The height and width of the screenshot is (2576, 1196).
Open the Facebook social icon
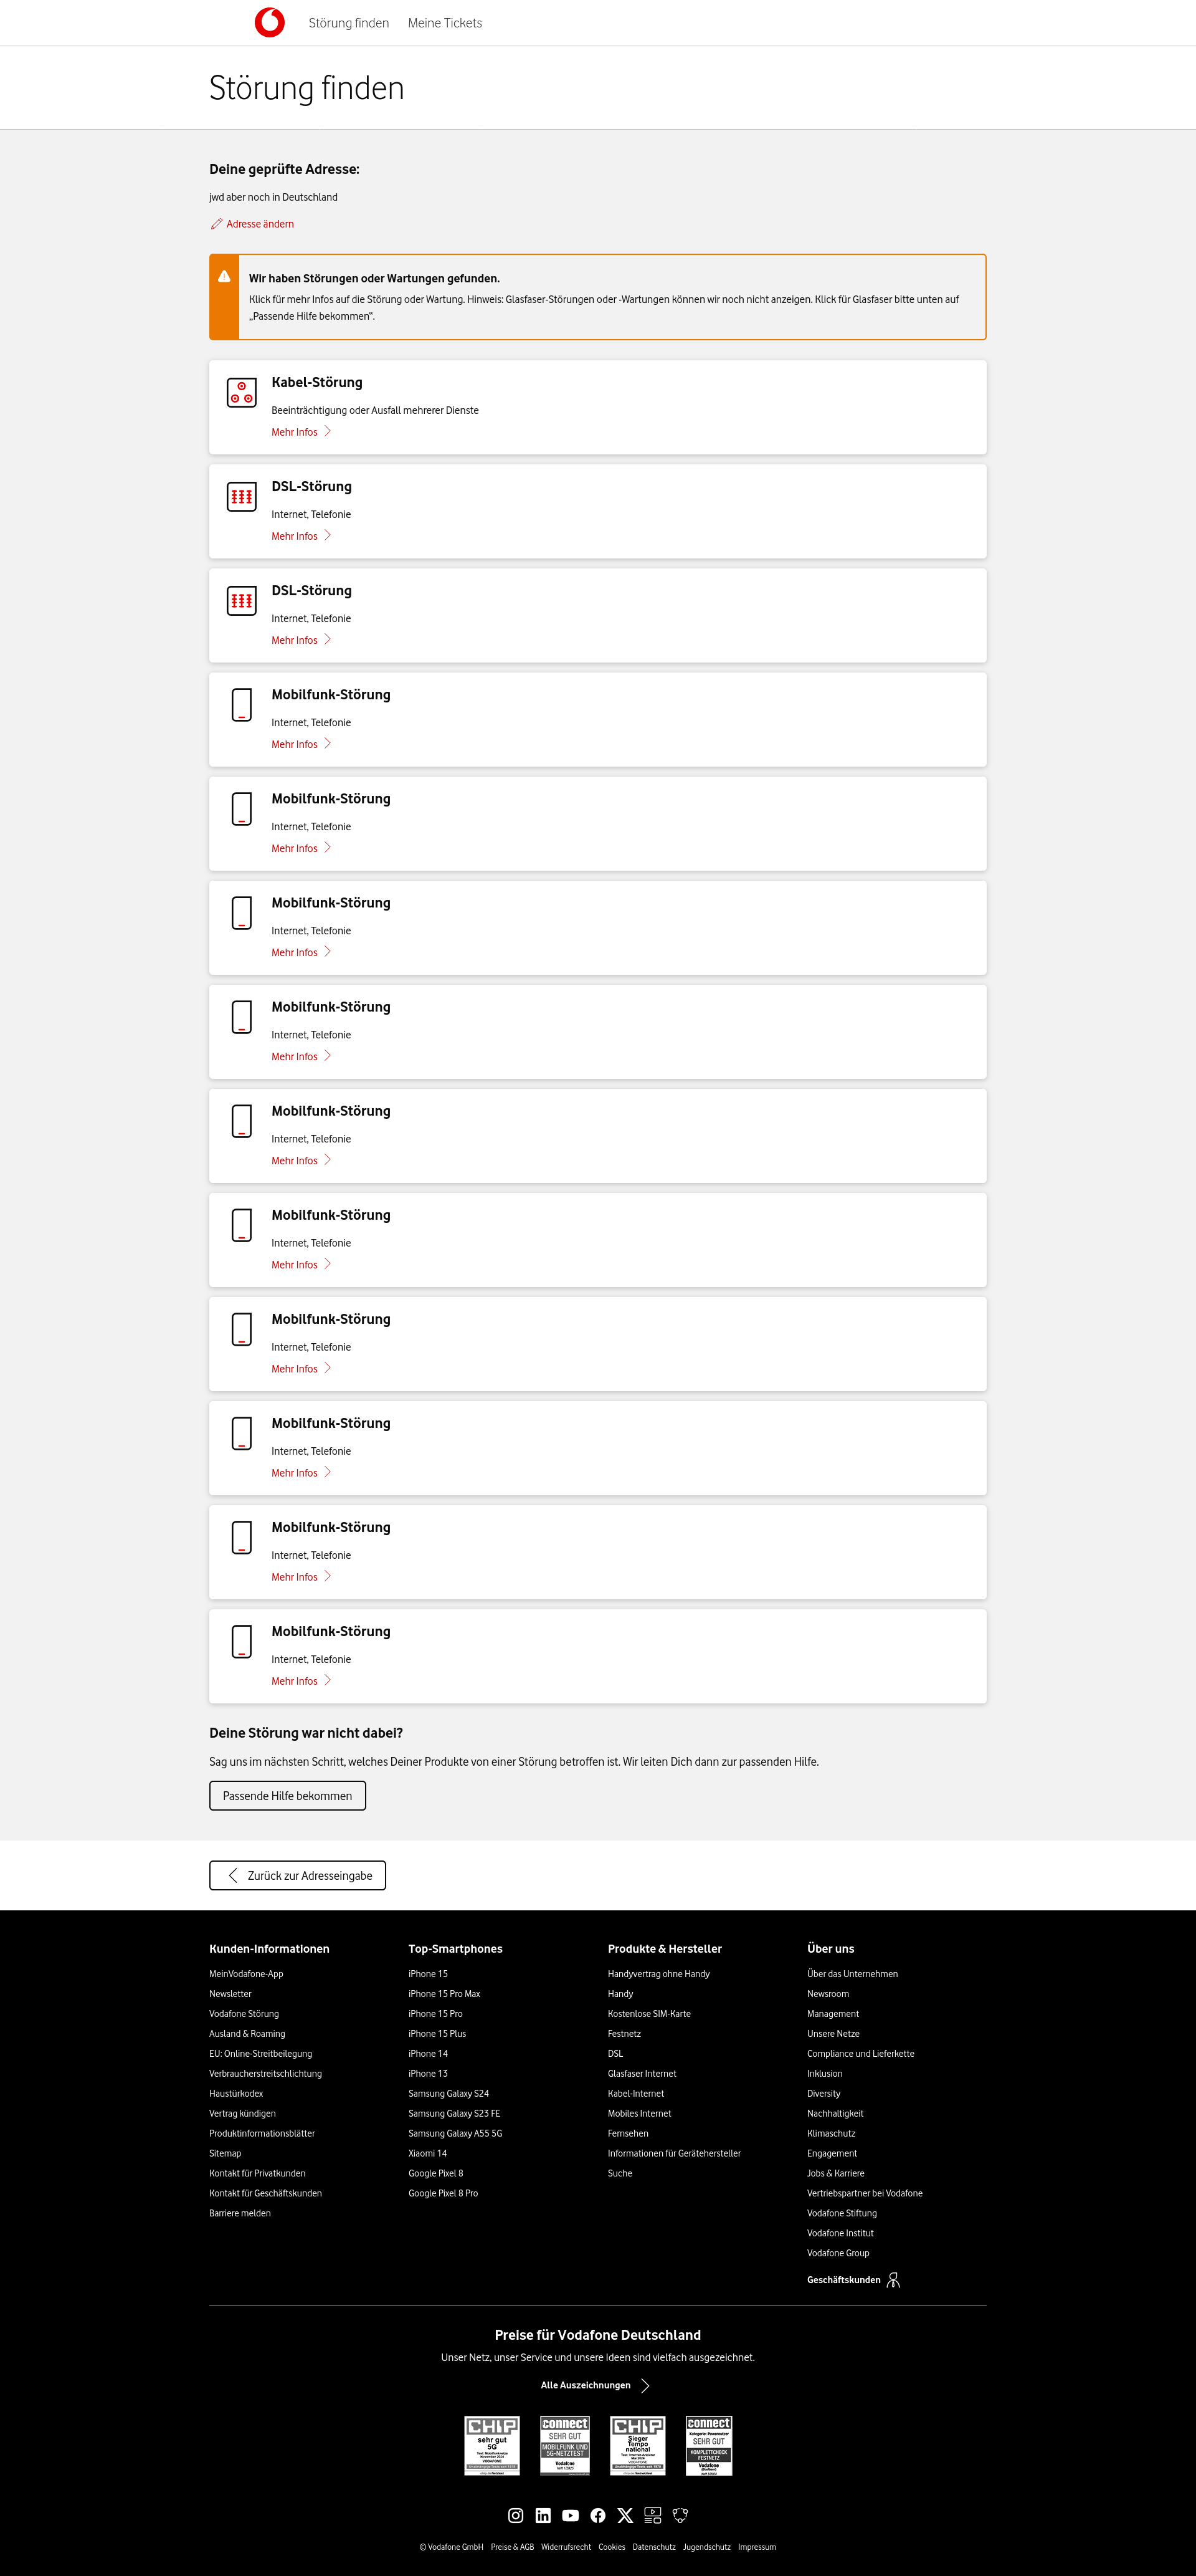pyautogui.click(x=597, y=2515)
